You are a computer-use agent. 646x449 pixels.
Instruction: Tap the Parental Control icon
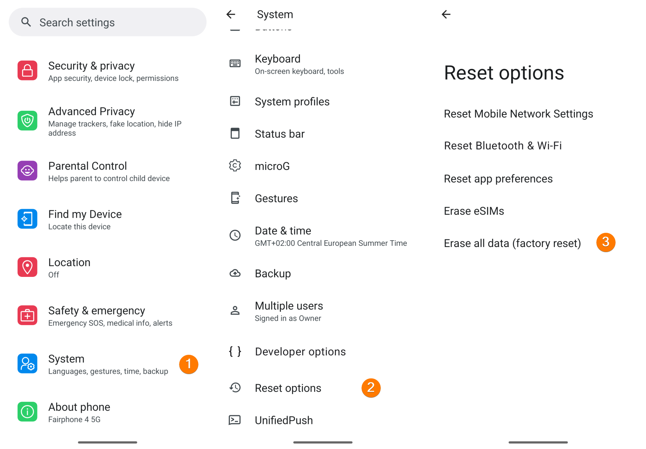[27, 171]
